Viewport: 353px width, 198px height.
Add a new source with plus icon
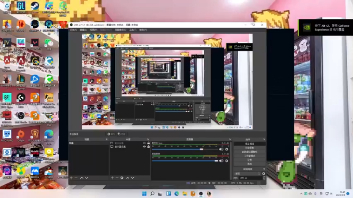[112, 178]
